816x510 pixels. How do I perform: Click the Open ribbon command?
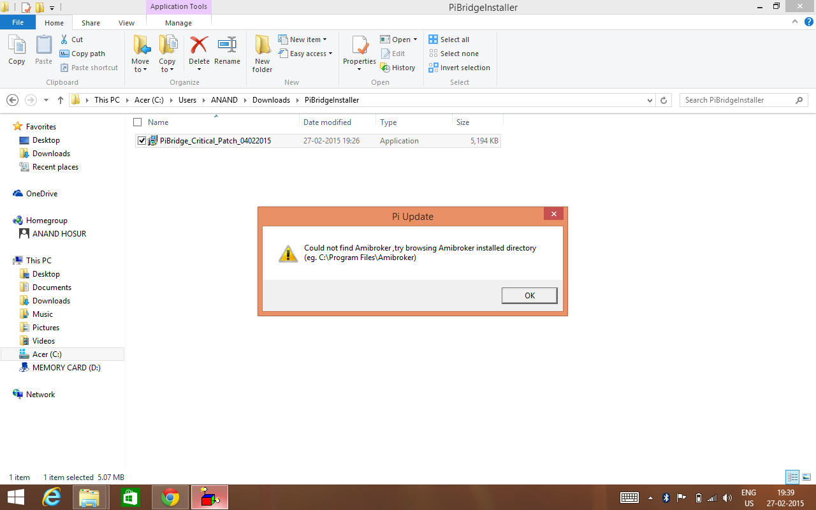point(398,40)
